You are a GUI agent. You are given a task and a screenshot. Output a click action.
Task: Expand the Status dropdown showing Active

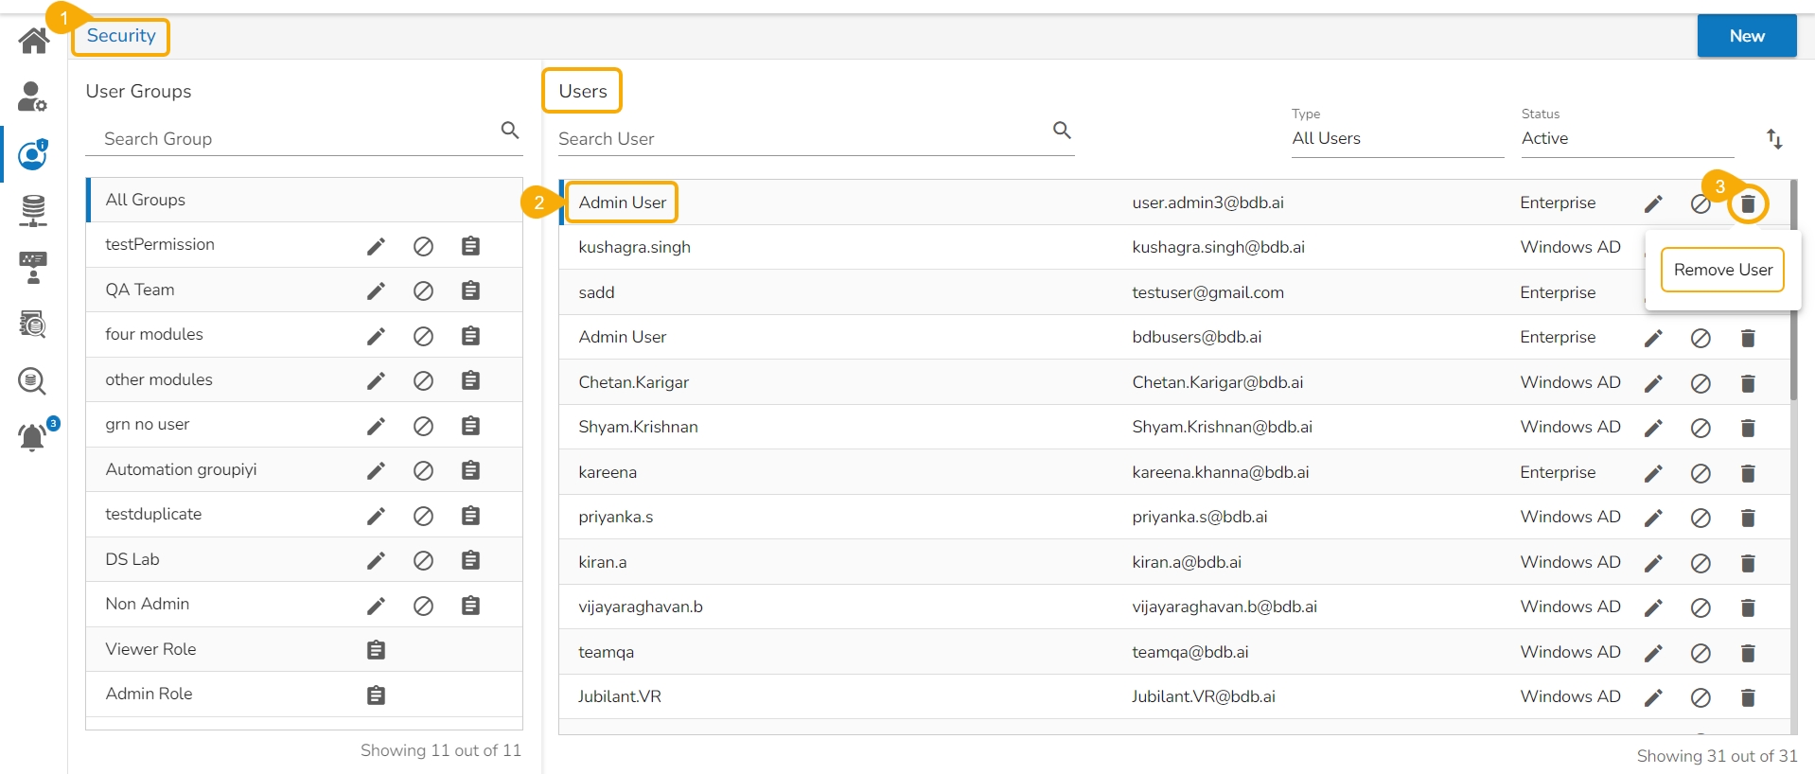point(1626,138)
